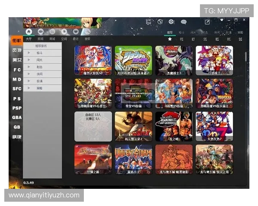Click the gamepad icon in title bar

click(x=172, y=21)
